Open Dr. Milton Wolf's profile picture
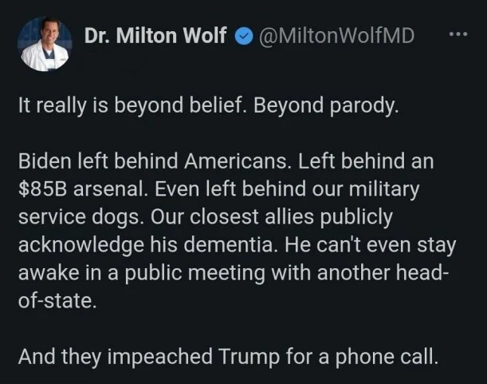The width and height of the screenshot is (487, 384). coord(45,44)
